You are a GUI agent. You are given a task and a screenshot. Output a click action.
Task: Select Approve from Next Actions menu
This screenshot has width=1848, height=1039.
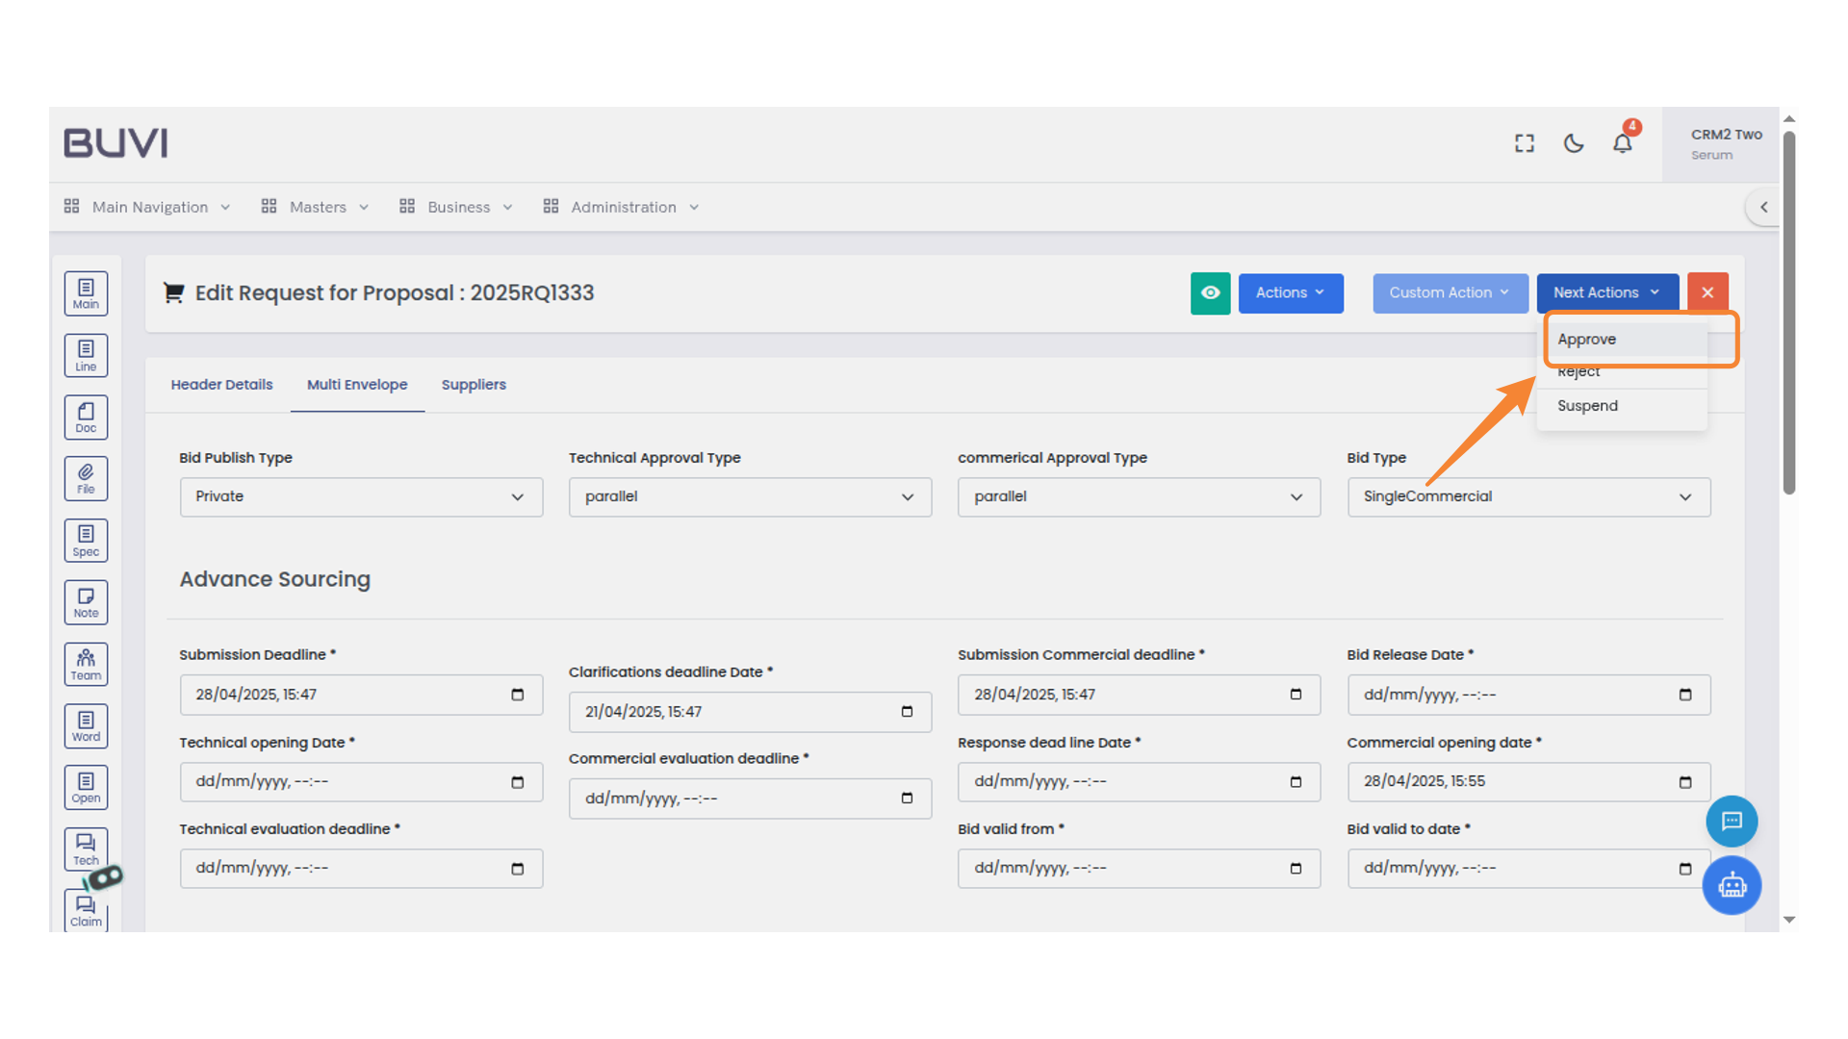(x=1587, y=340)
